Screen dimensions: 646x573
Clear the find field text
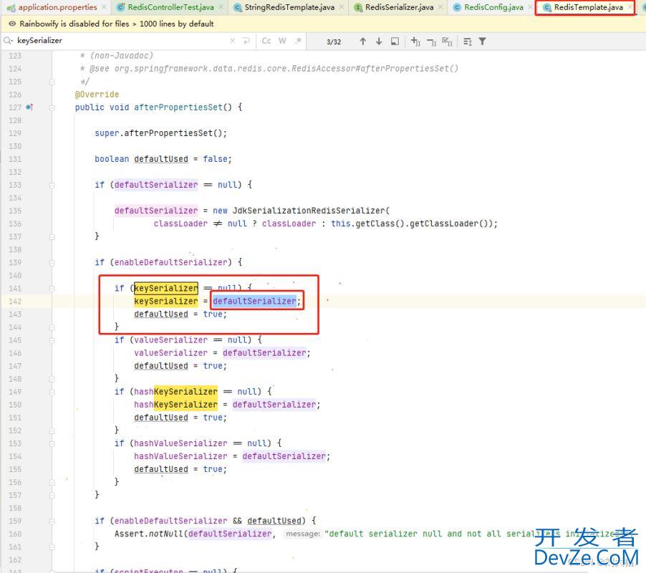[x=232, y=41]
